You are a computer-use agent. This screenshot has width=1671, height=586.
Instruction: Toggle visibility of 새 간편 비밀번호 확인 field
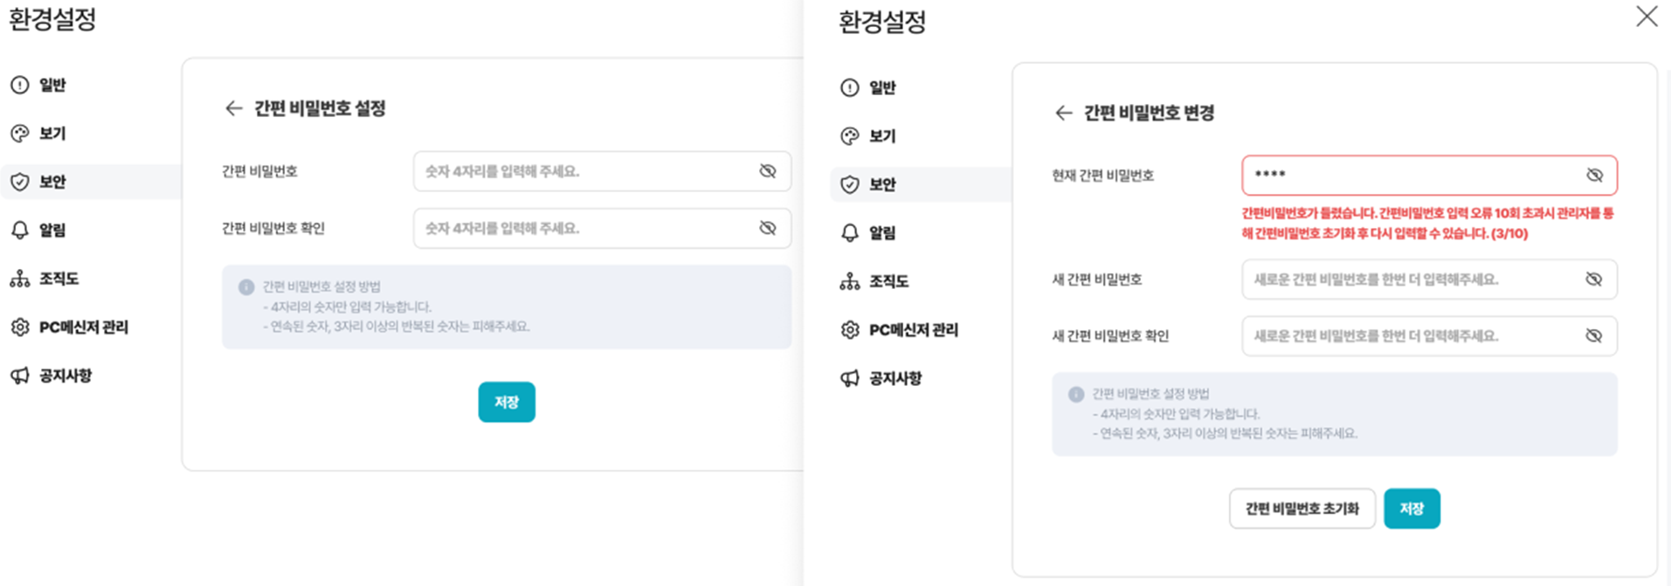point(1594,336)
